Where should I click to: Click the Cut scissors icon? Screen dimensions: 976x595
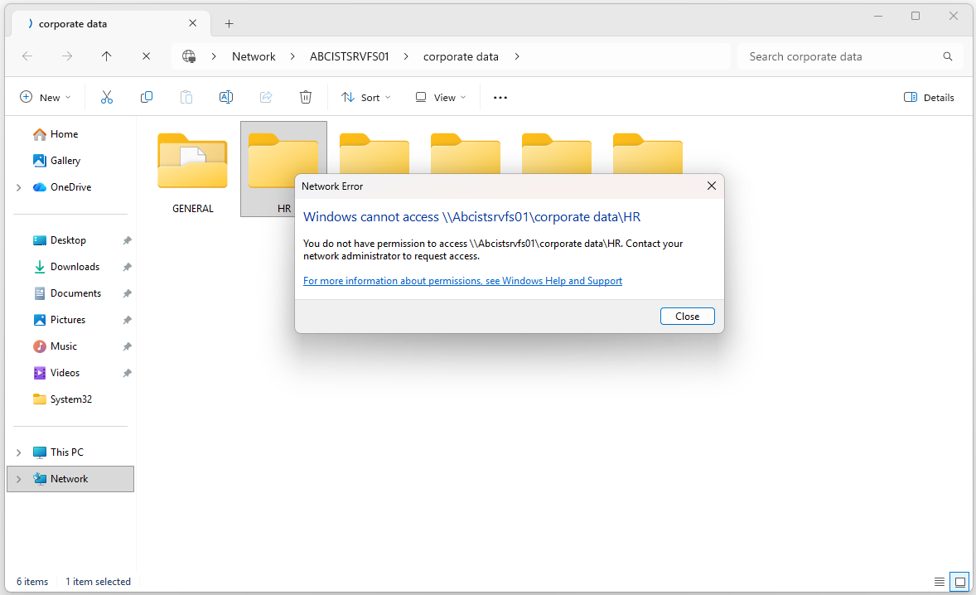pos(106,97)
